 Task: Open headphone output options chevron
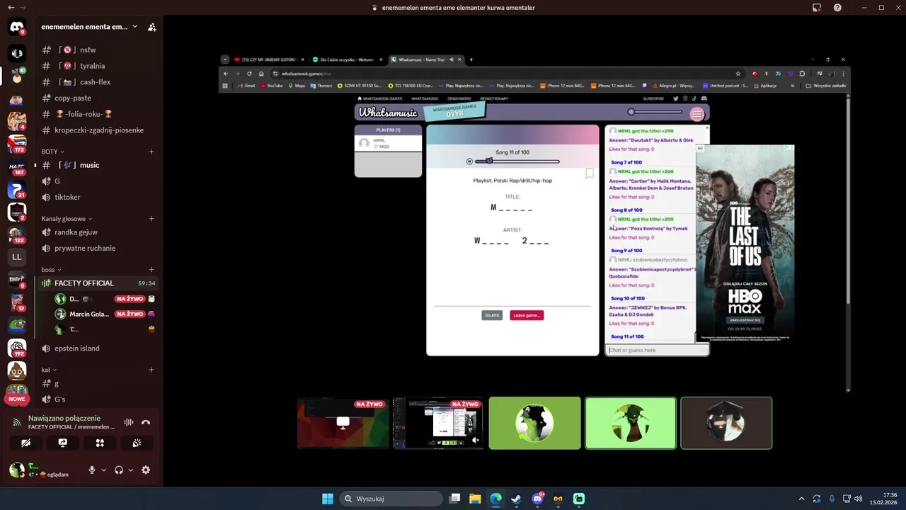pyautogui.click(x=131, y=470)
